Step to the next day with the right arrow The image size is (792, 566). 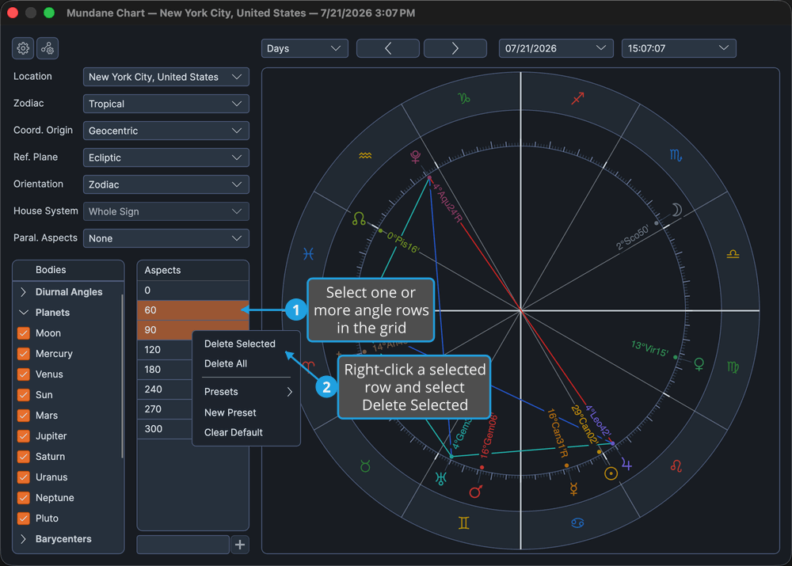[455, 48]
